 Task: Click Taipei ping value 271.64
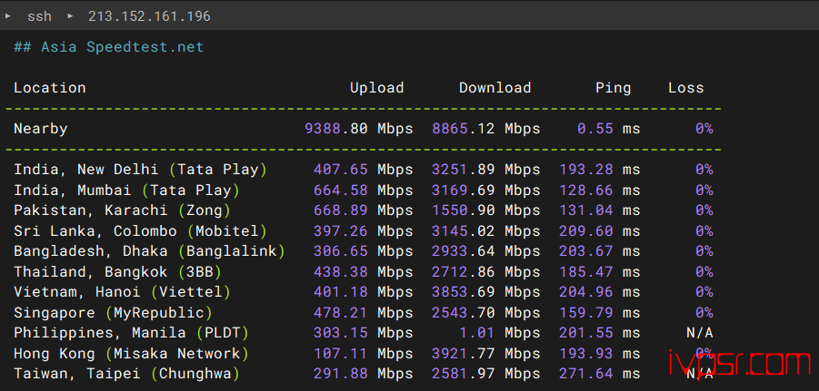click(586, 373)
